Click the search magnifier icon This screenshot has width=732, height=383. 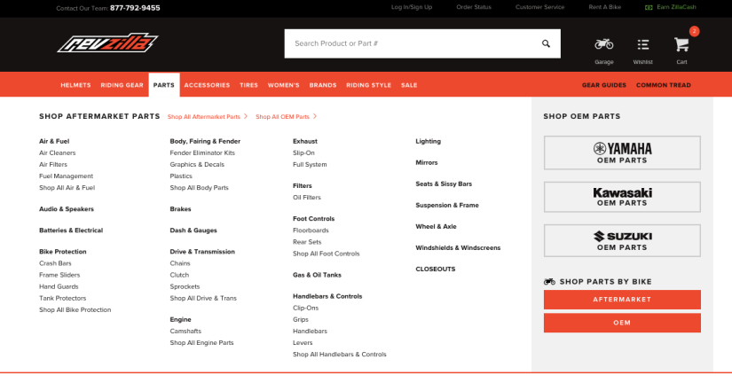click(546, 43)
